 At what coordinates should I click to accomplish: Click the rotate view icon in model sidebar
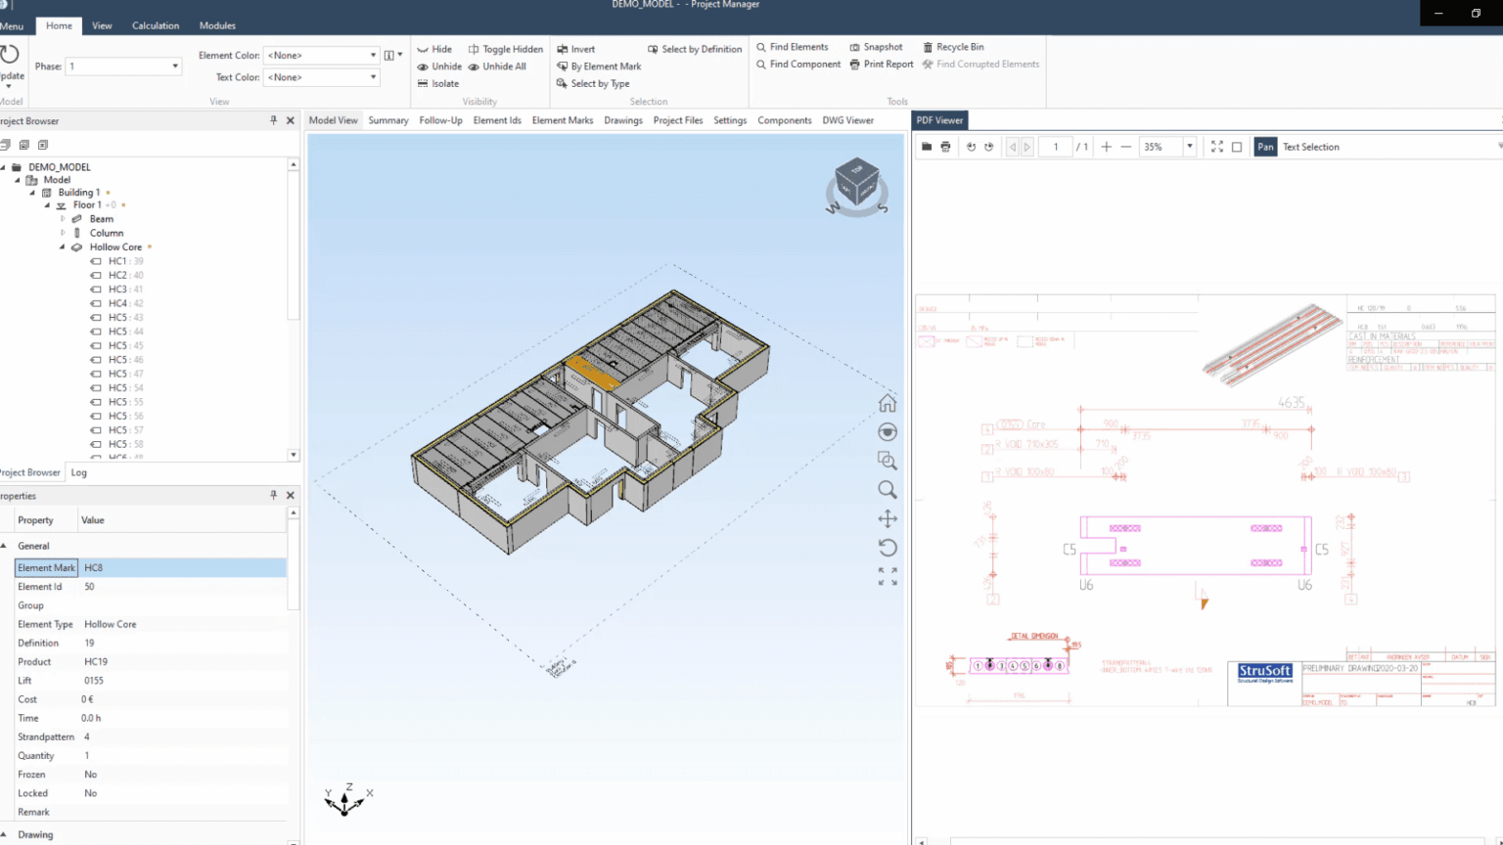tap(888, 547)
